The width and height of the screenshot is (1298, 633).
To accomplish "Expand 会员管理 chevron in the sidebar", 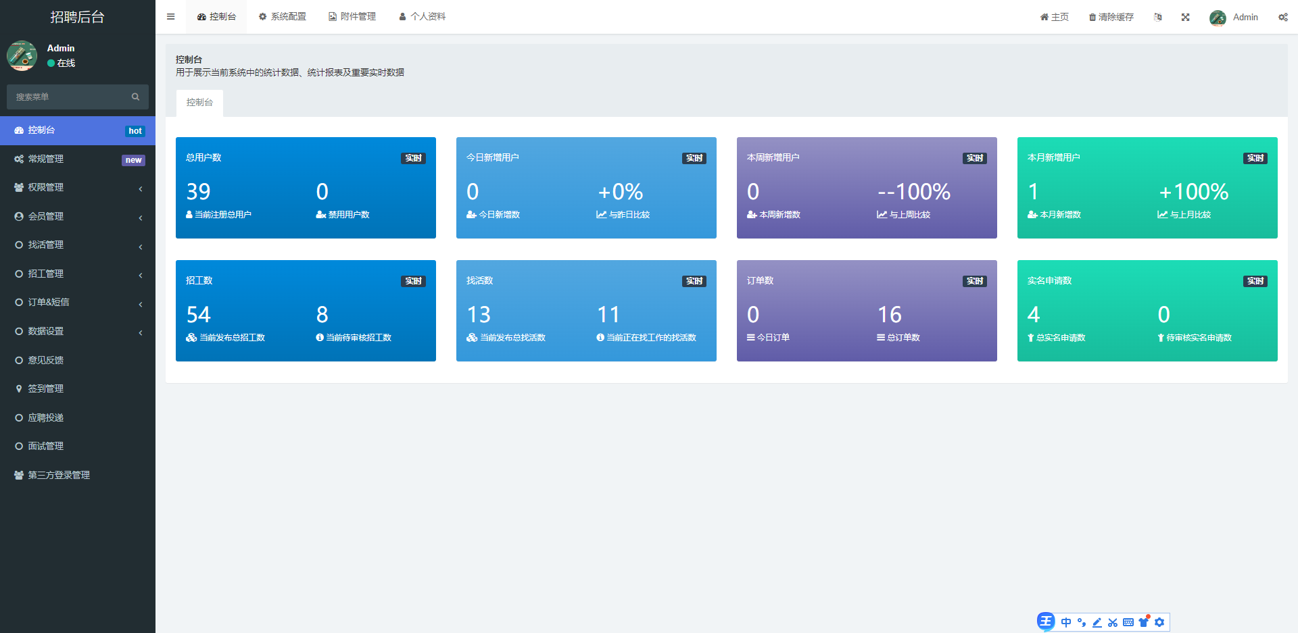I will coord(141,218).
